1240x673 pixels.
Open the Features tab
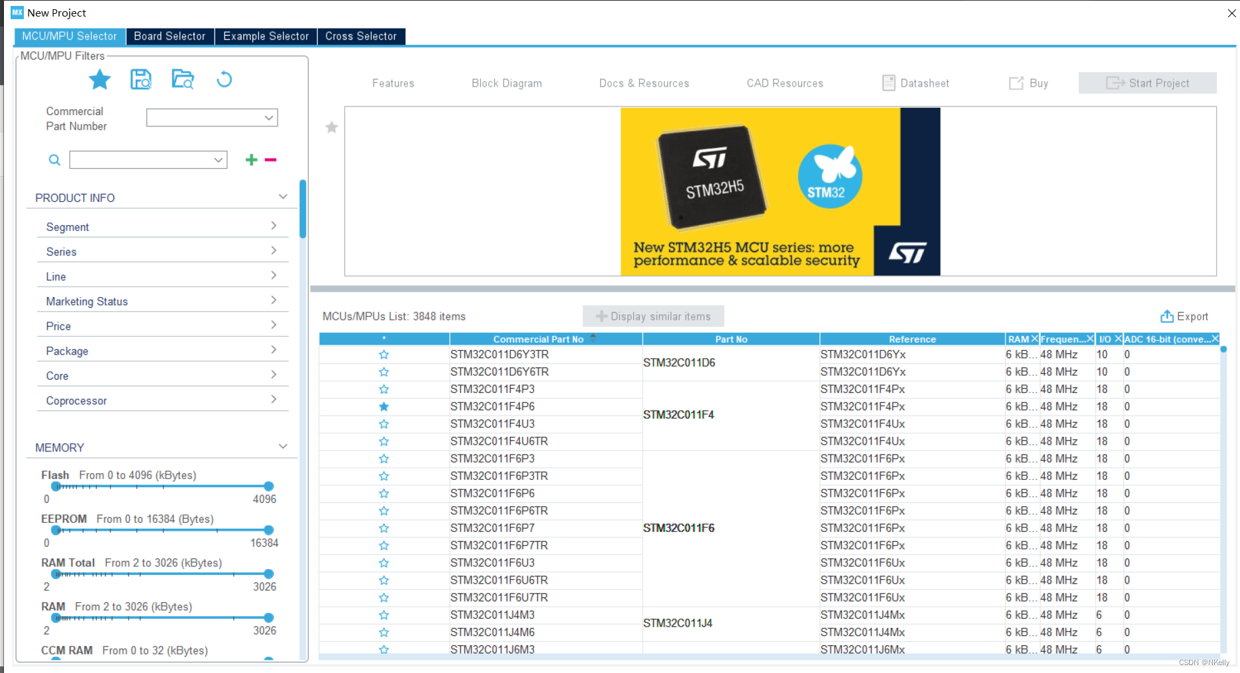[393, 83]
